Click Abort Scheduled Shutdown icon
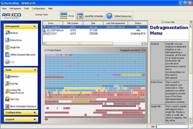The width and height of the screenshot is (193, 129). coord(7,106)
